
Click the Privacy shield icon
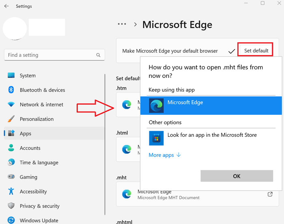pos(11,206)
